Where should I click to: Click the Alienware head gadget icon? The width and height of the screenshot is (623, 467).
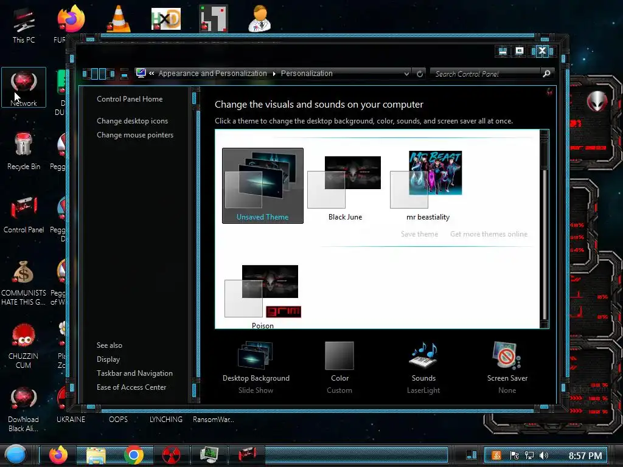(x=597, y=101)
